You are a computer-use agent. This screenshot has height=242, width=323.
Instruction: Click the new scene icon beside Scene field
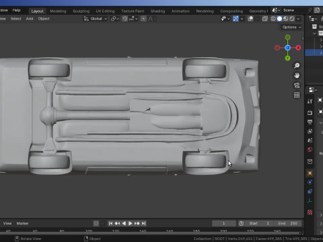[317, 10]
